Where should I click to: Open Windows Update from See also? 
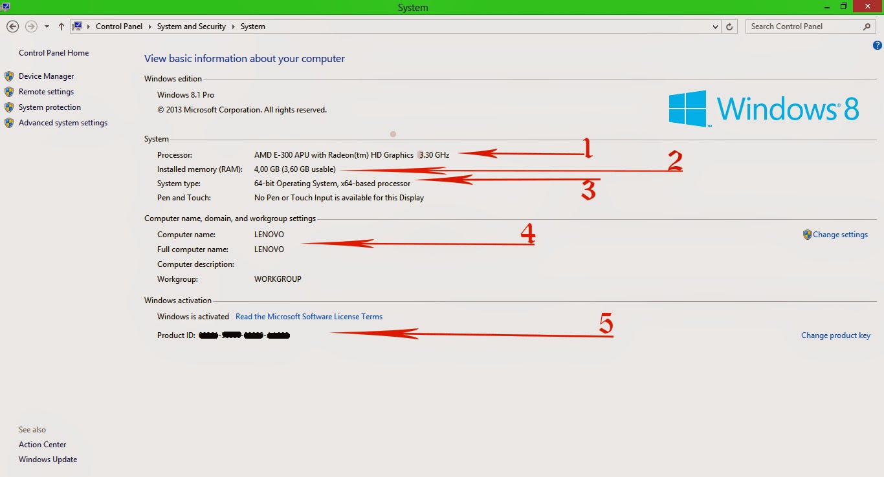tap(47, 459)
